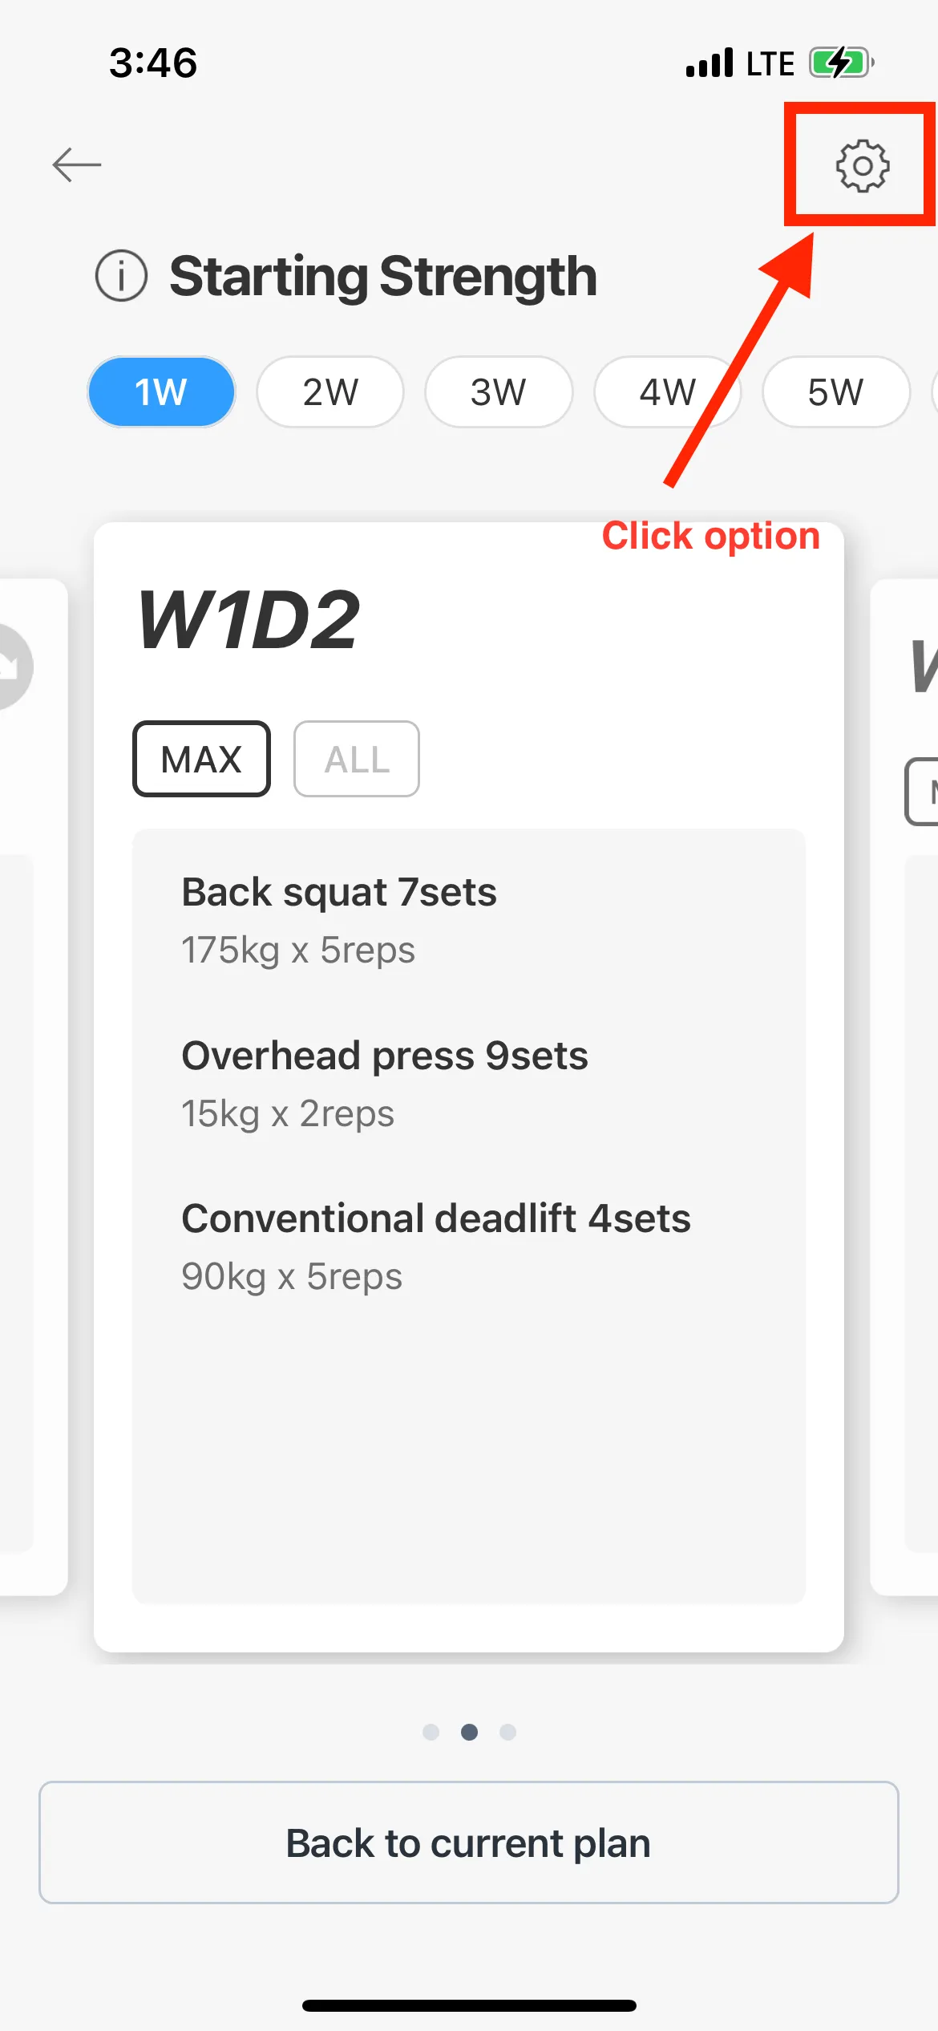The height and width of the screenshot is (2031, 938).
Task: Select the 1W week tab
Action: click(161, 392)
